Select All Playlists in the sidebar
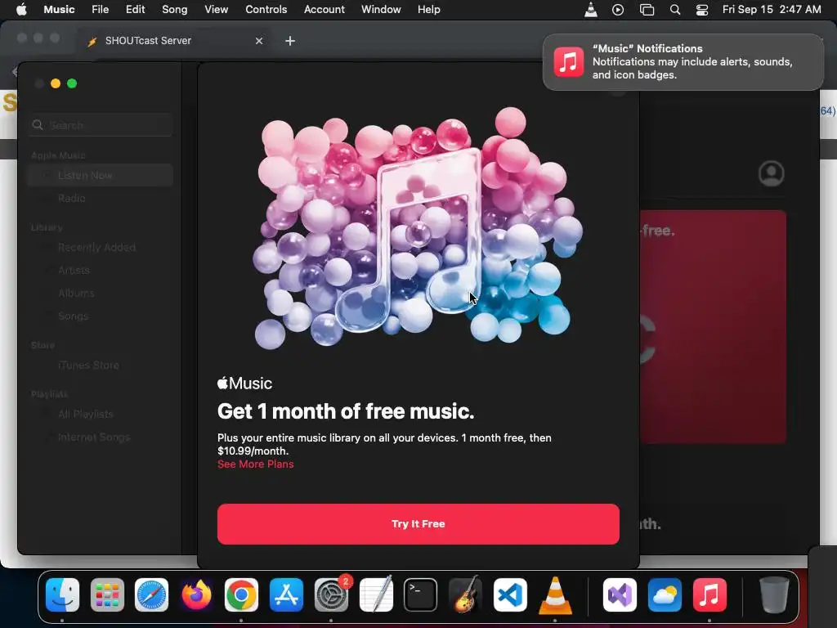 click(101, 414)
